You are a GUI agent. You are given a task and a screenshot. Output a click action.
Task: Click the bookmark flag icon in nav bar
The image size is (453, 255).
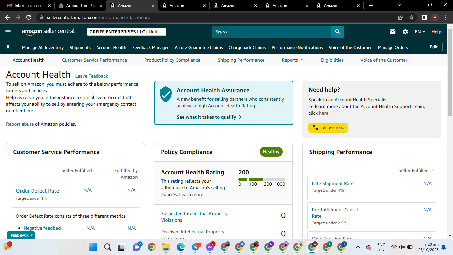point(8,47)
